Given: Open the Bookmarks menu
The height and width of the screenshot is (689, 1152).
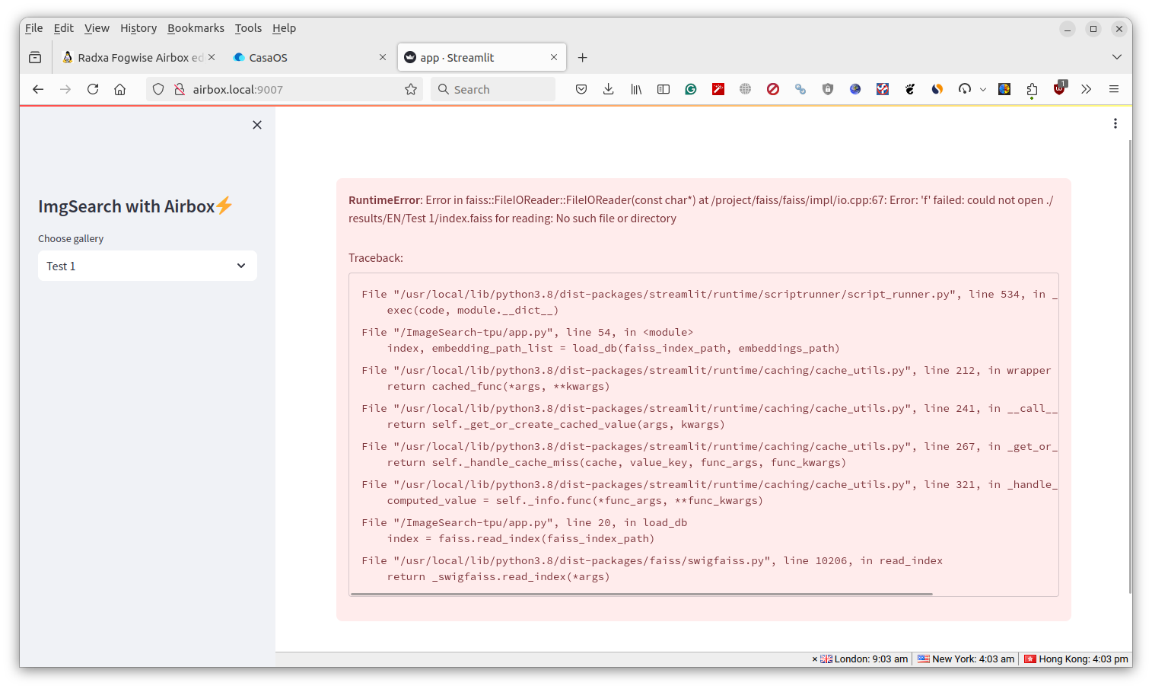Looking at the screenshot, I should click(x=196, y=28).
